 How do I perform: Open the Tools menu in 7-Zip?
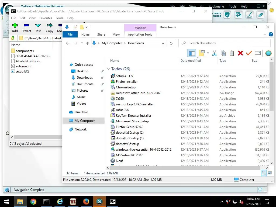tap(59, 18)
